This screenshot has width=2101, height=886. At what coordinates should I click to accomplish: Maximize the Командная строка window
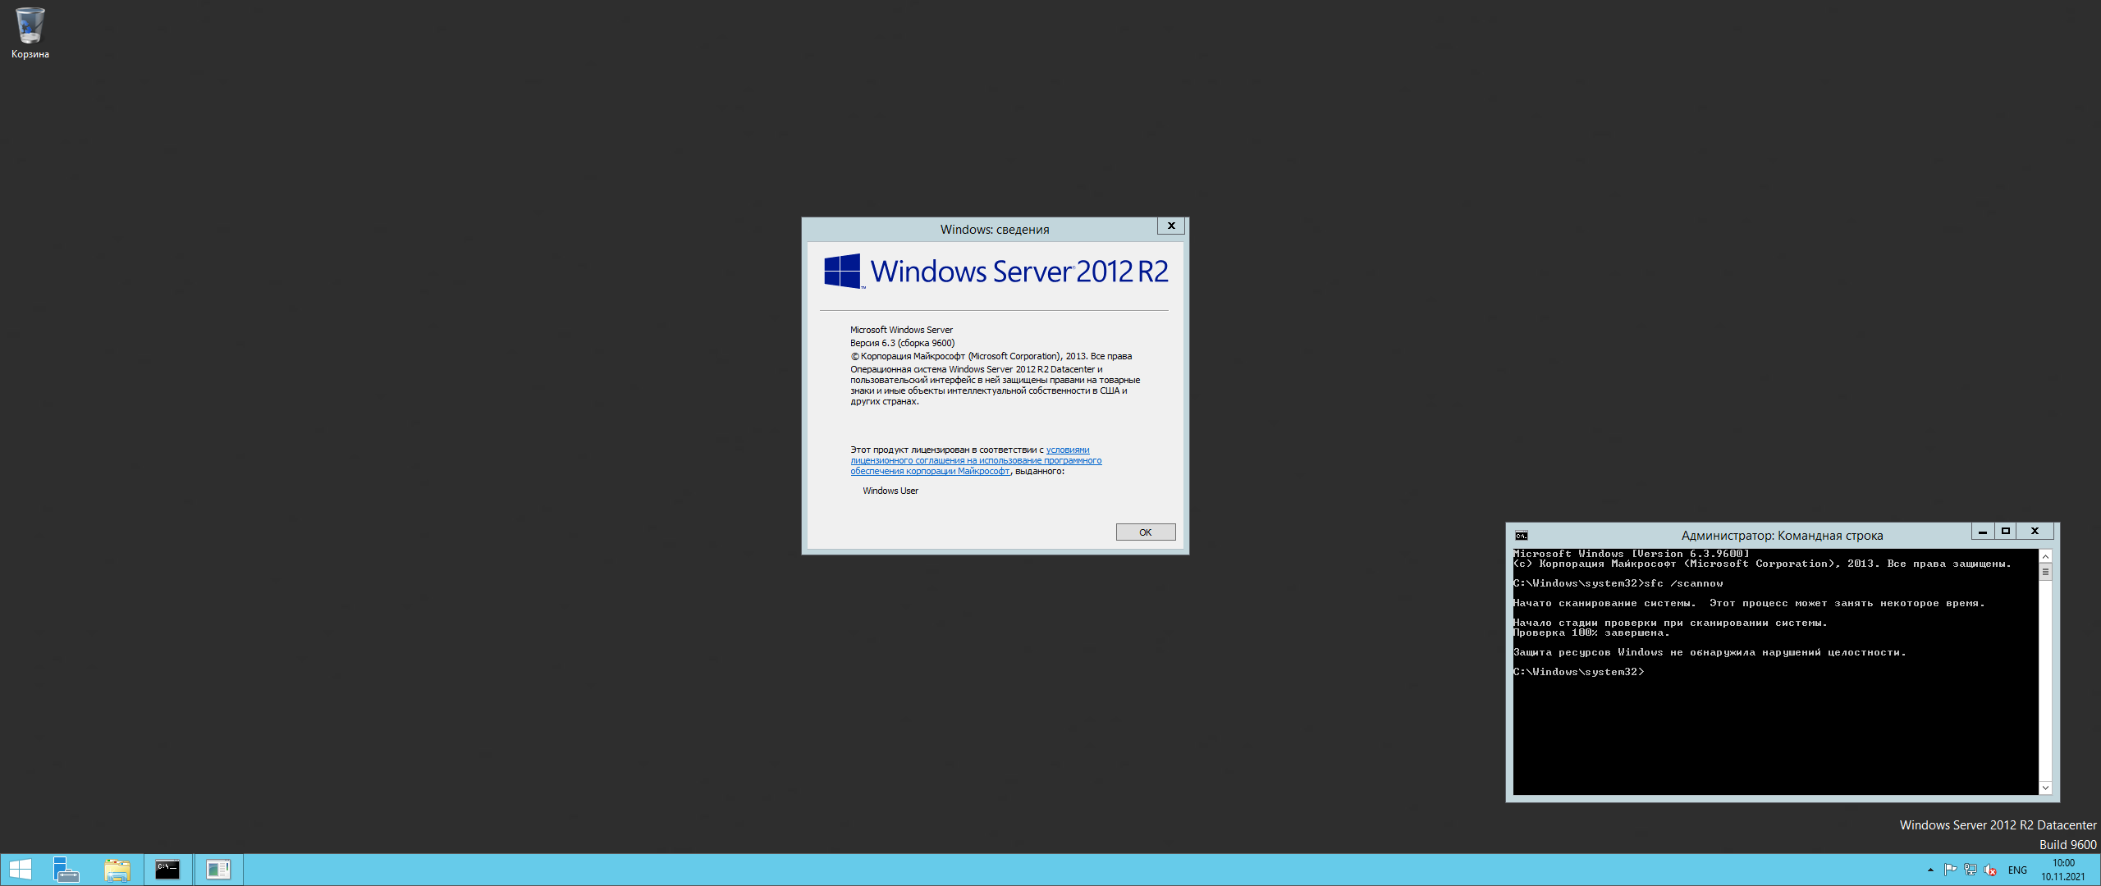2006,532
